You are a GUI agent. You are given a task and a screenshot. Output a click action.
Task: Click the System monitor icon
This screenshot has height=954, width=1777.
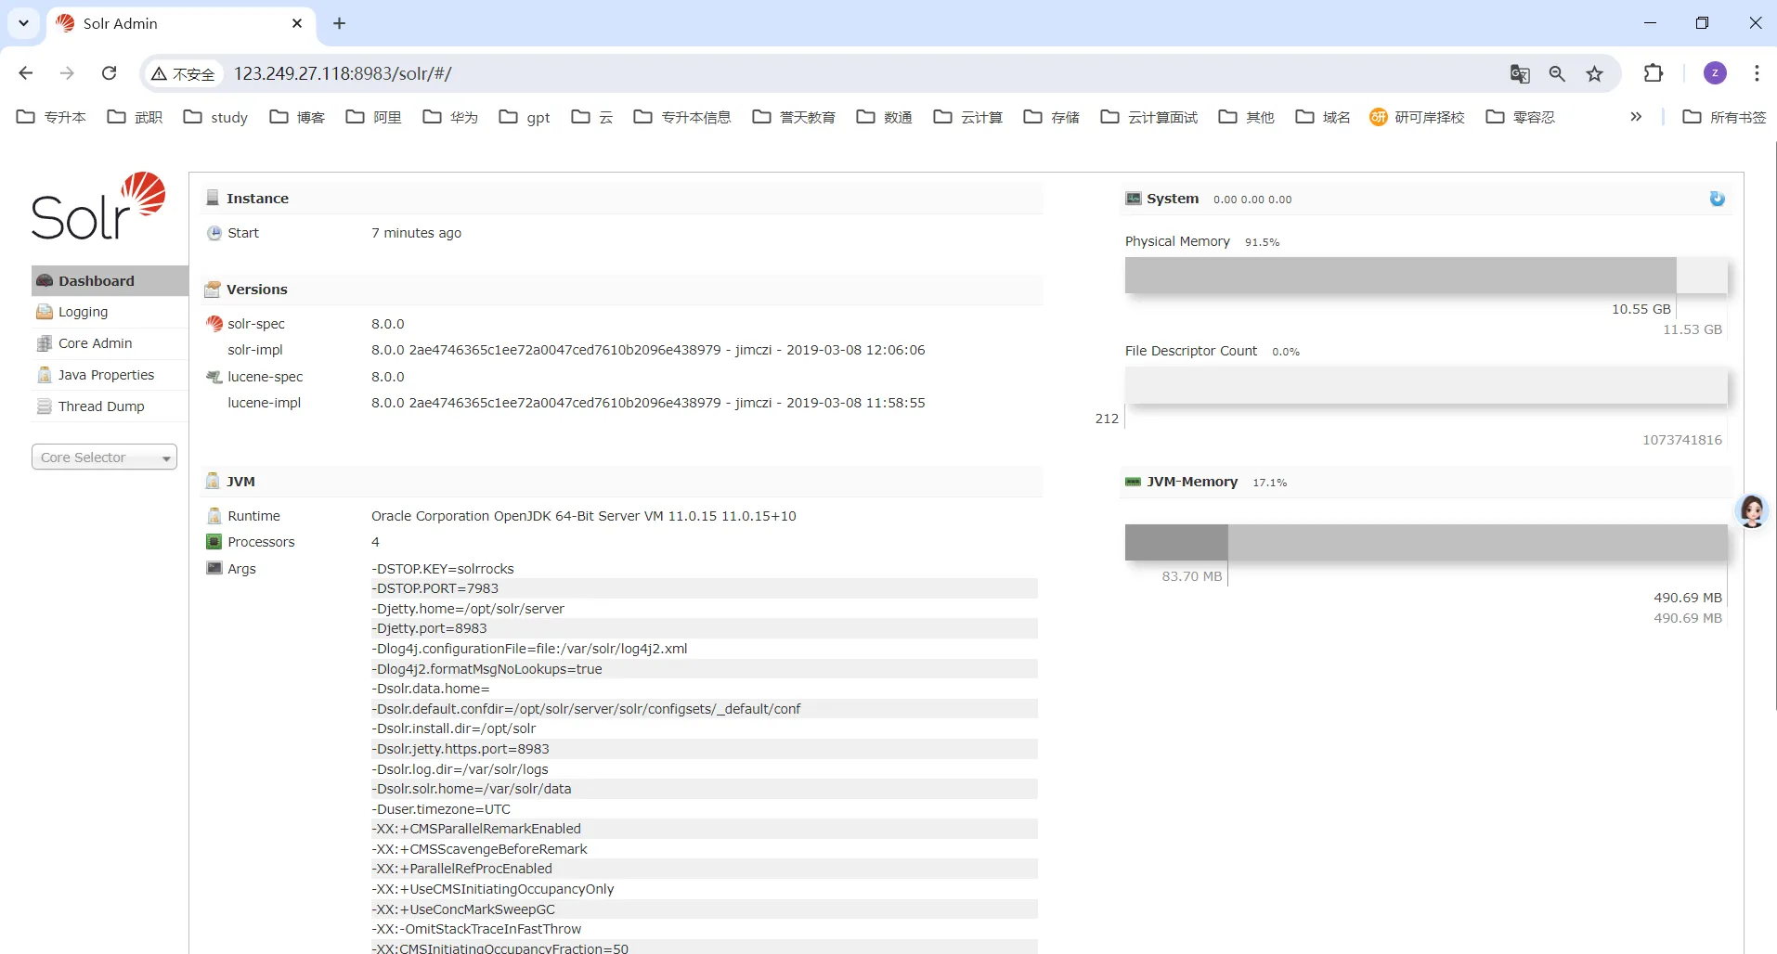[1134, 199]
